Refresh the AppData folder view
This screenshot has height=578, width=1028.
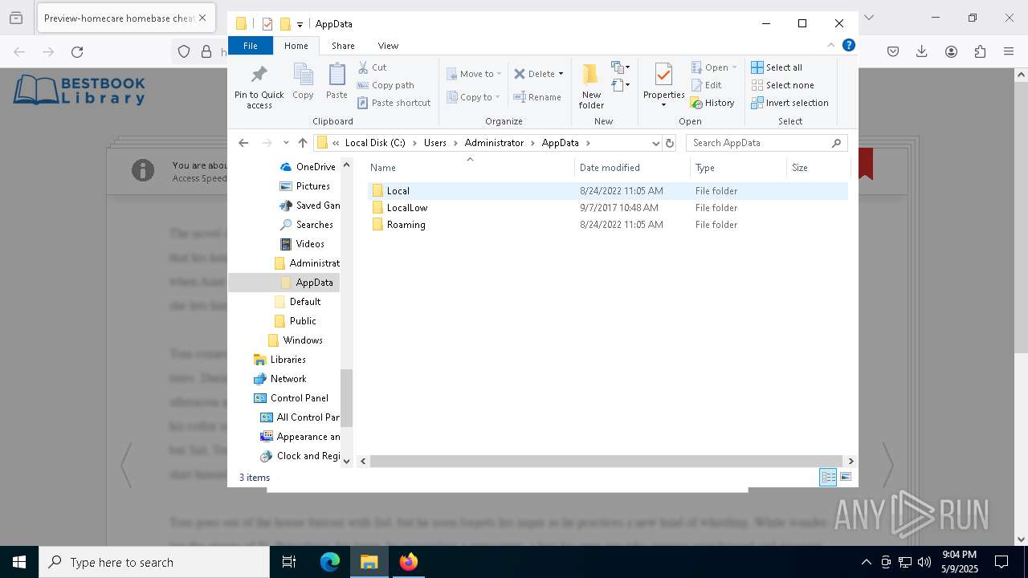(670, 143)
